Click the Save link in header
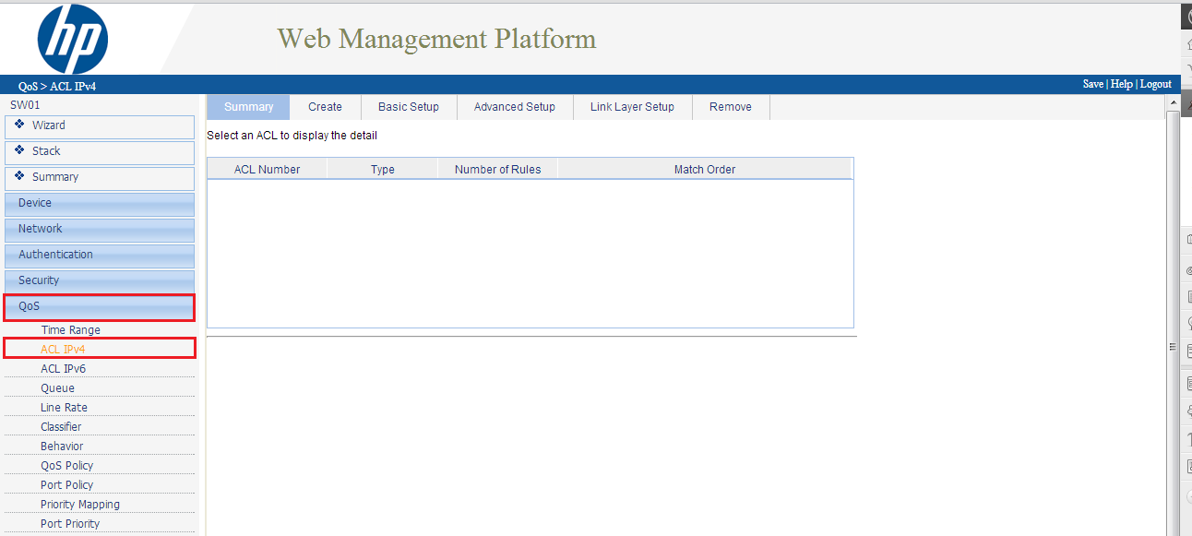1192x536 pixels. [1092, 84]
